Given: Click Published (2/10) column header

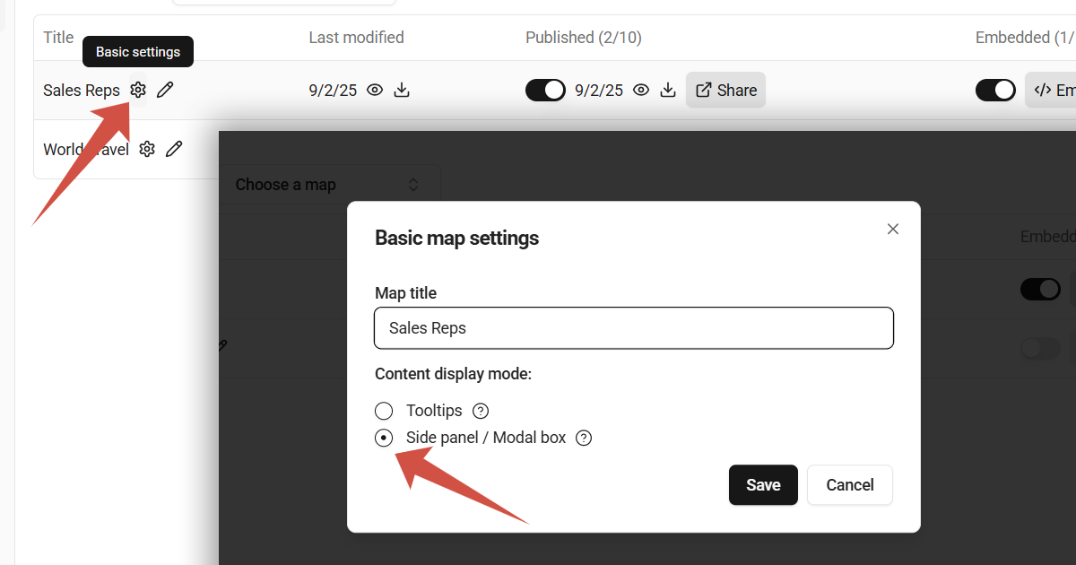Looking at the screenshot, I should point(584,38).
